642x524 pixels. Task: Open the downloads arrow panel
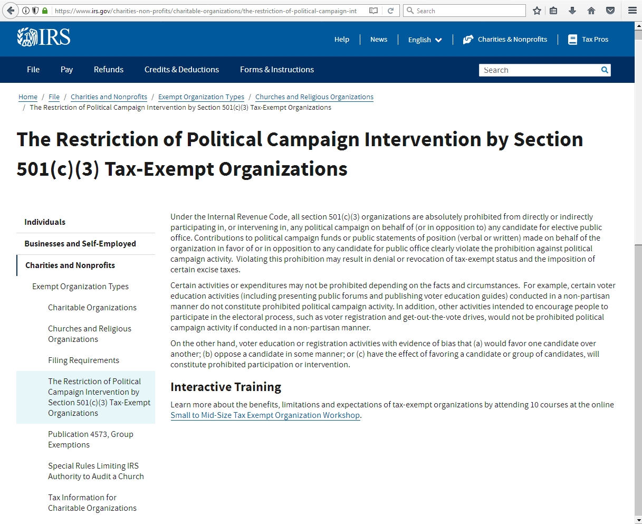572,11
